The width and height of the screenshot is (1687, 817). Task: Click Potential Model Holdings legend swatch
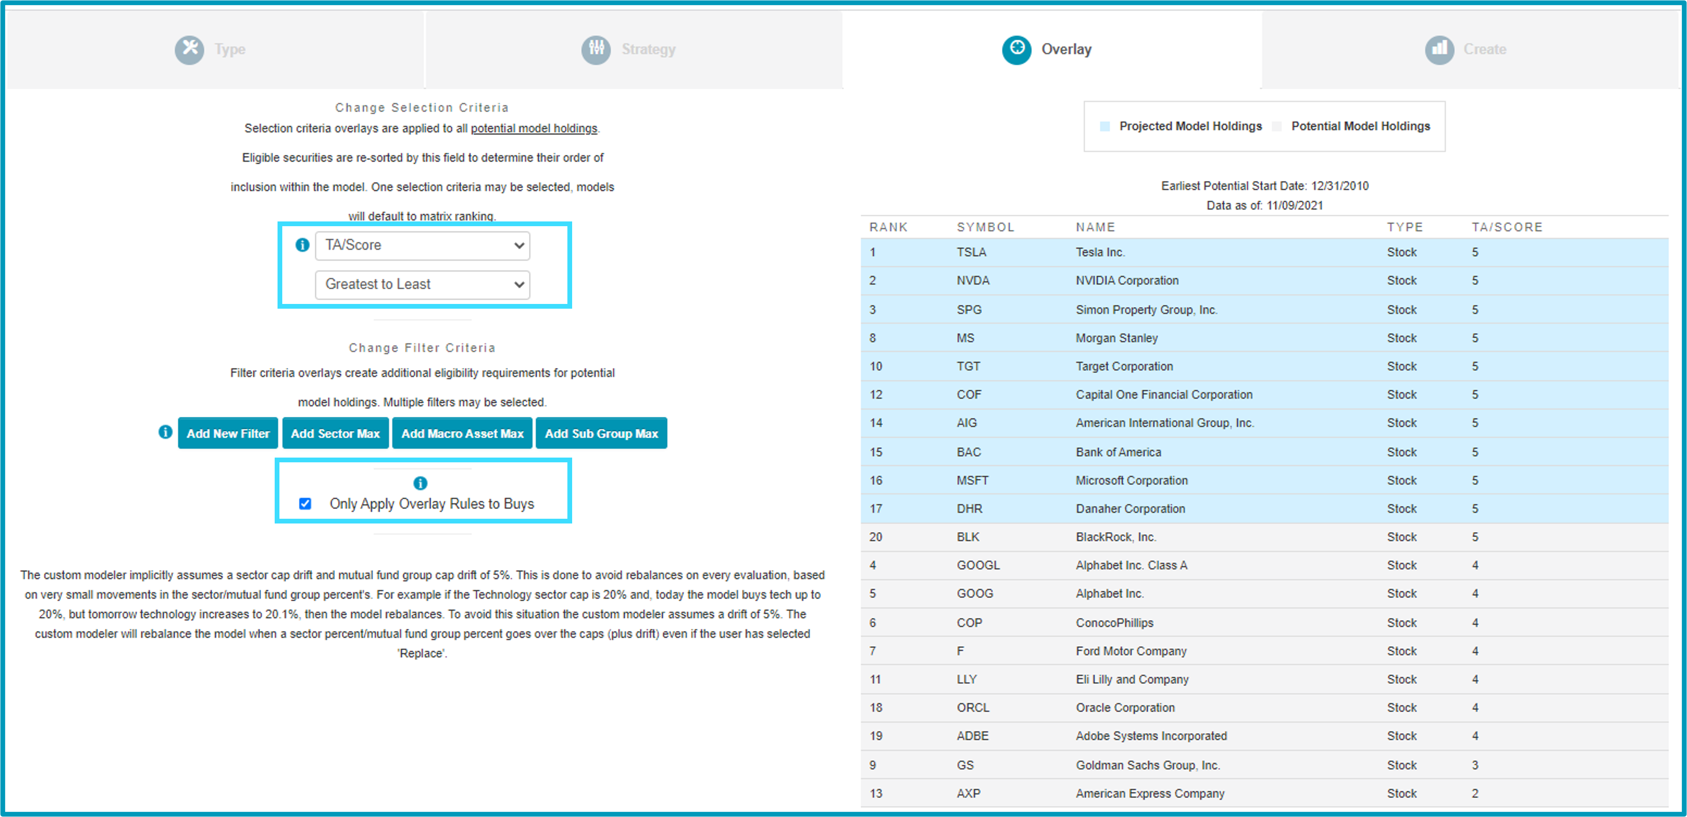1276,126
